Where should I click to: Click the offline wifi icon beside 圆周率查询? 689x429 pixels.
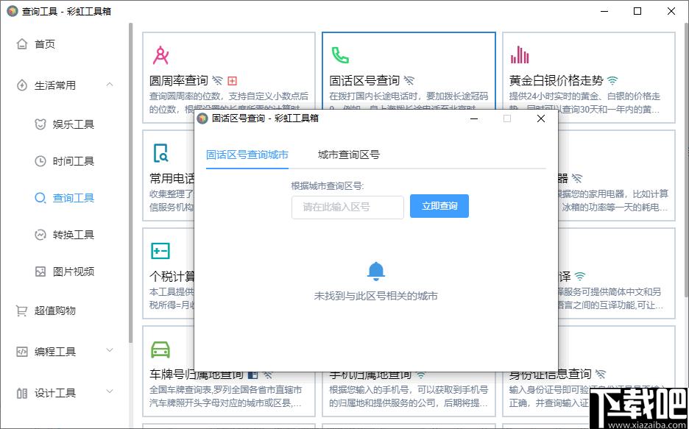click(217, 80)
